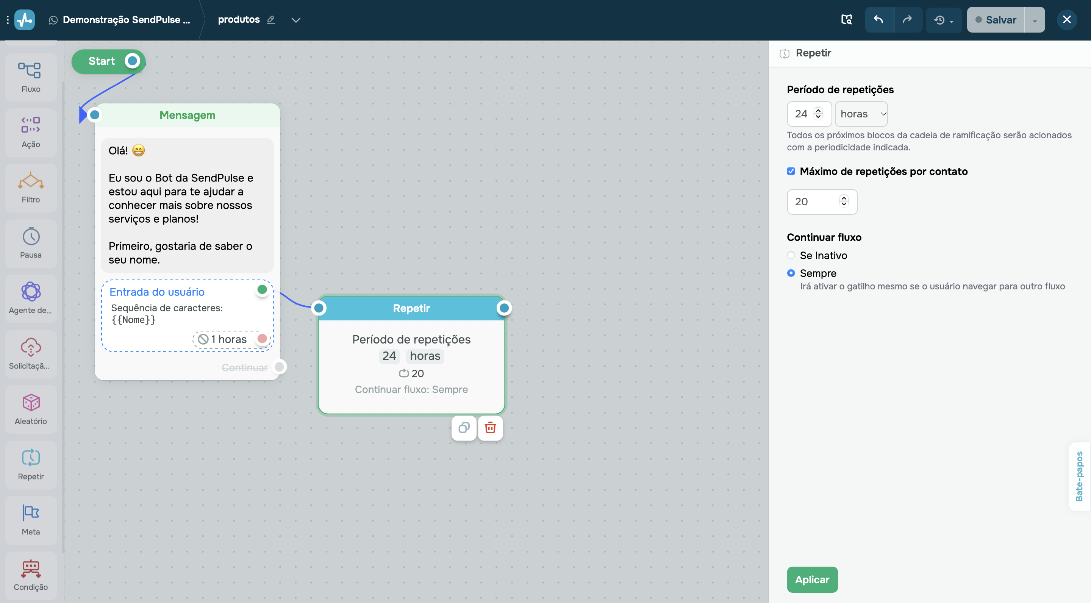Click the green Entrada do usuário connector
This screenshot has width=1091, height=603.
click(x=262, y=290)
